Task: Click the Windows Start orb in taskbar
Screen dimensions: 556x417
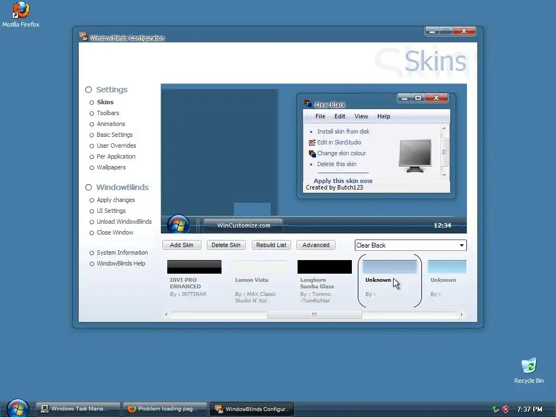Action: pos(17,408)
